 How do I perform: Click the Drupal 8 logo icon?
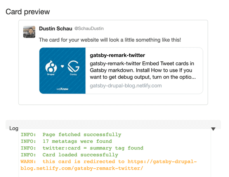tap(51, 67)
